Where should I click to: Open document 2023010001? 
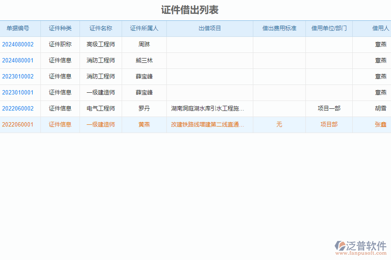pyautogui.click(x=20, y=92)
